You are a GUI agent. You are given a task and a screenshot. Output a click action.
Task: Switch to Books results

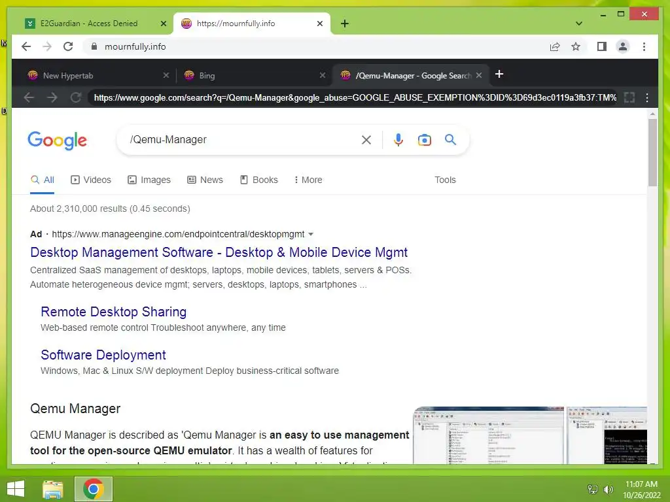259,180
